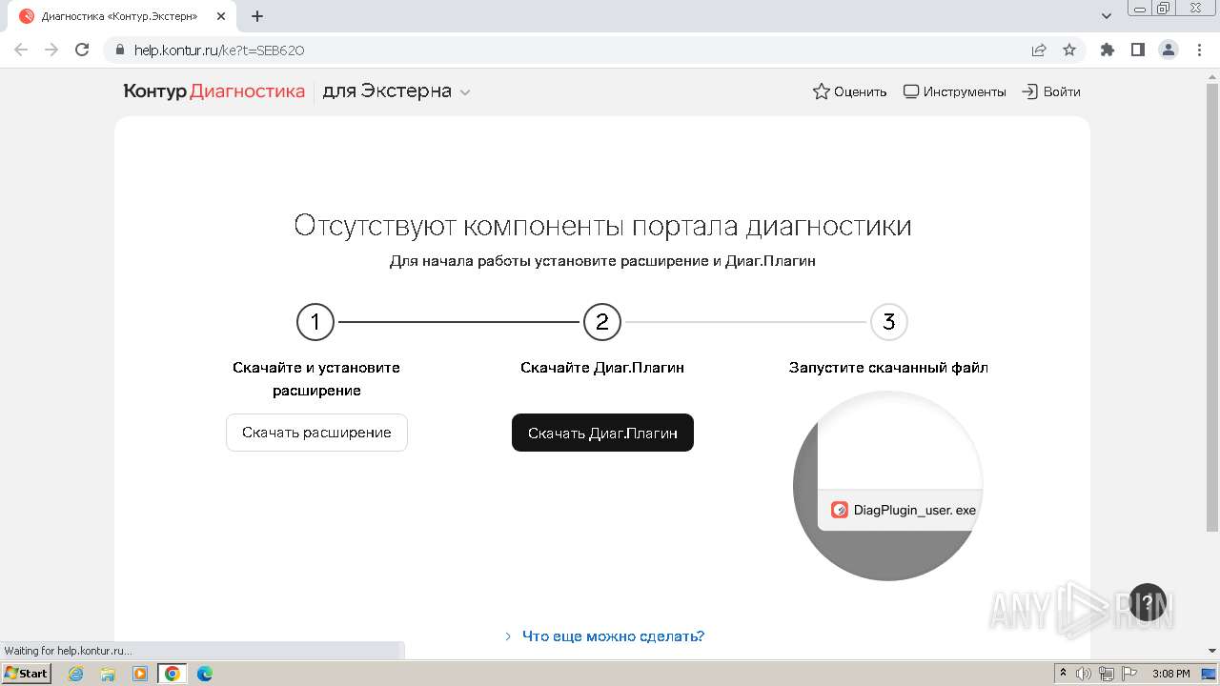Expand «Что еще можно сделать?»
The image size is (1220, 686).
(x=605, y=636)
